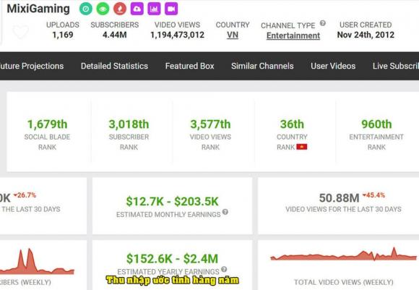This screenshot has height=290, width=419.
Task: Click the Entertainment channel type link
Action: pyautogui.click(x=293, y=35)
